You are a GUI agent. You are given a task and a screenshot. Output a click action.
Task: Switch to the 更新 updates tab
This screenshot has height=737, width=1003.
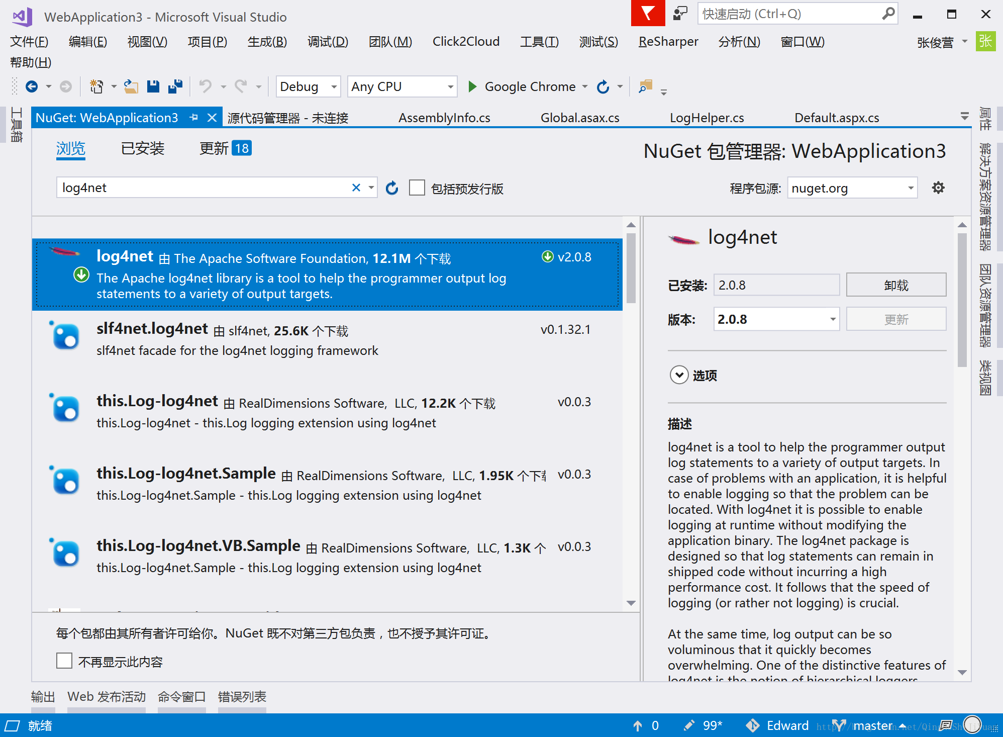(x=225, y=148)
